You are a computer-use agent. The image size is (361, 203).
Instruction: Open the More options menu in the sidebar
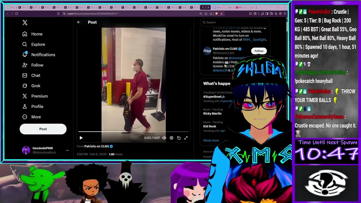click(32, 117)
